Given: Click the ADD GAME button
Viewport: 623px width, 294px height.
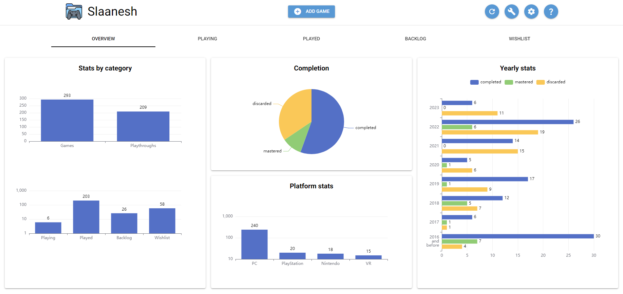Looking at the screenshot, I should point(311,12).
